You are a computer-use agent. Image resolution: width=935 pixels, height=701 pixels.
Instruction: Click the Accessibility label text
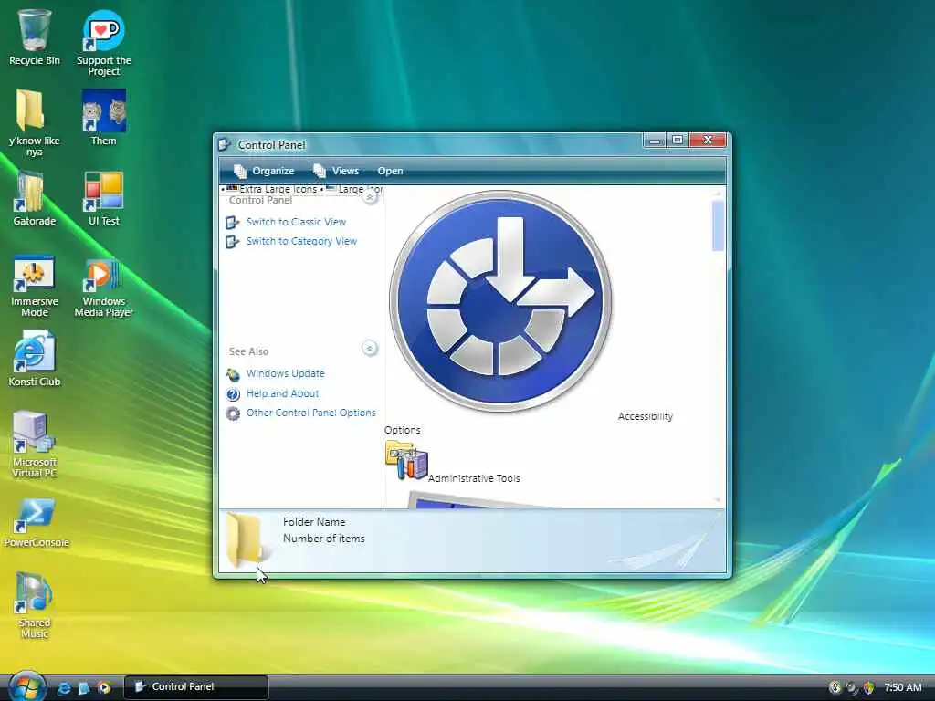pos(646,416)
